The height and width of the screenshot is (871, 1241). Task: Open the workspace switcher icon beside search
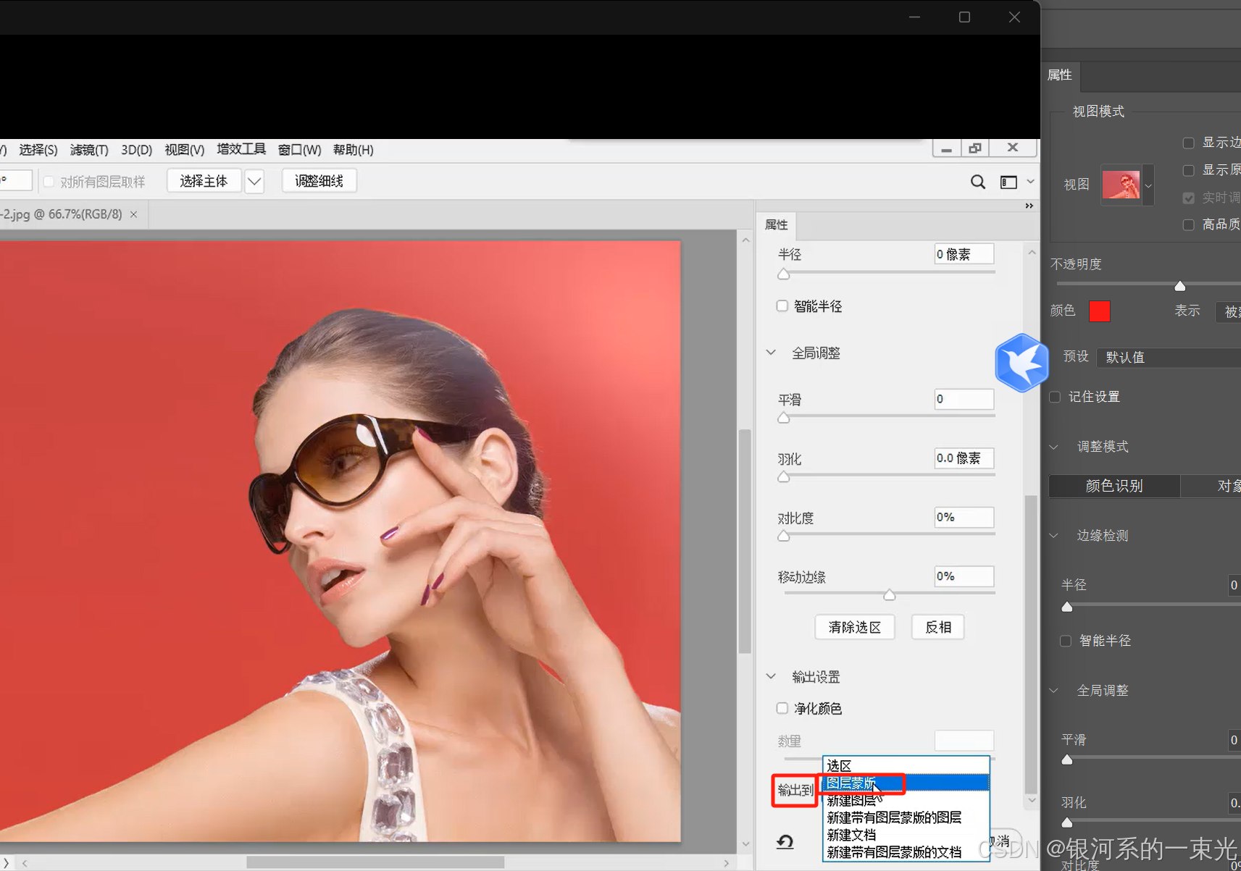(x=1008, y=182)
